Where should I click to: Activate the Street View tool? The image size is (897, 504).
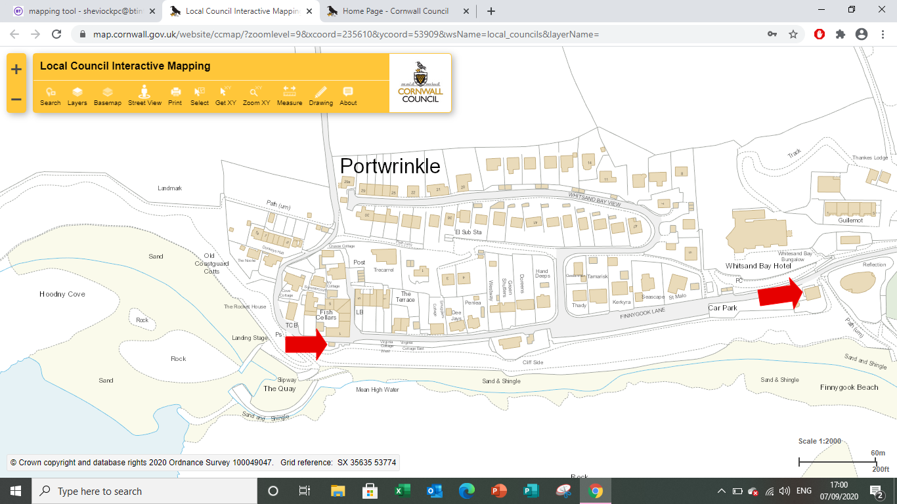click(144, 96)
